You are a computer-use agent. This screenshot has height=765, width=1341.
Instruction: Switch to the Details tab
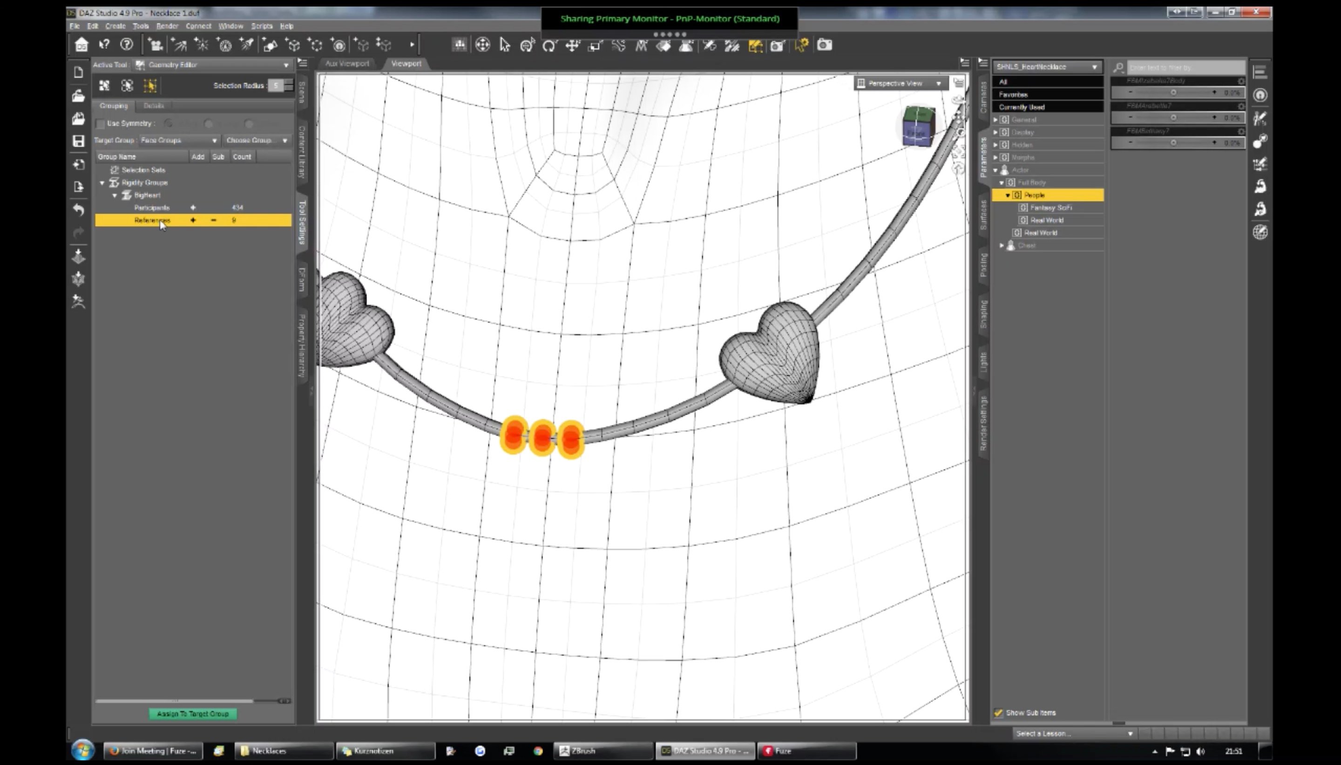(x=154, y=106)
